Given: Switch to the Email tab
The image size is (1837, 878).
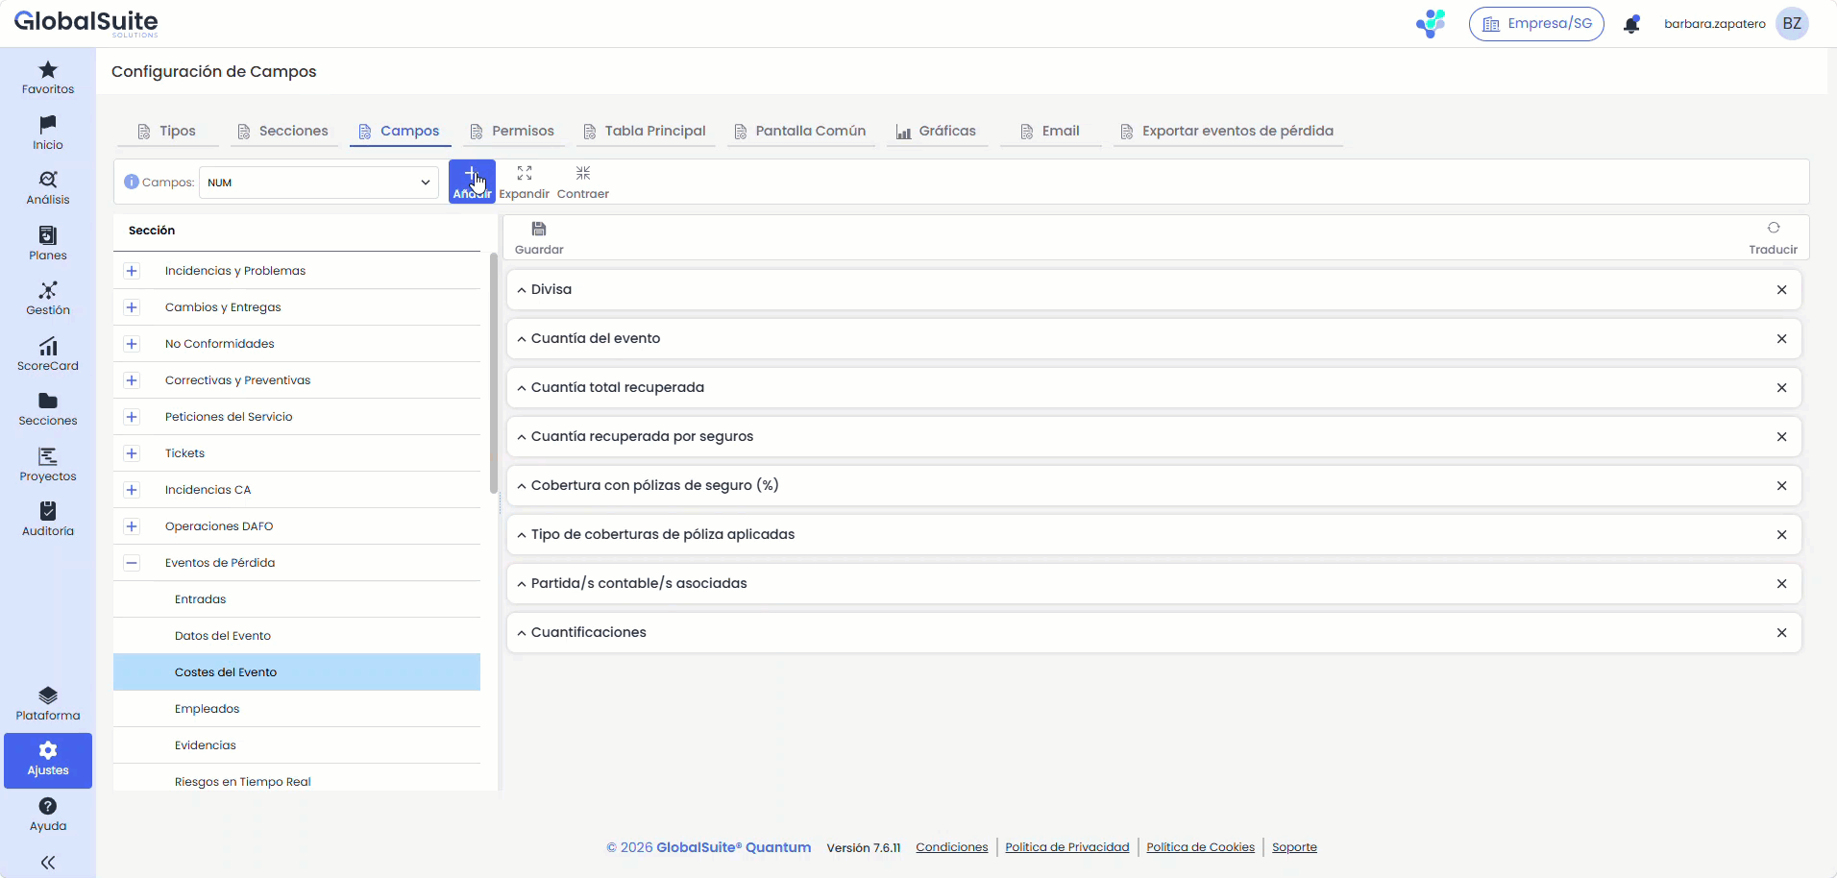Looking at the screenshot, I should [1050, 131].
